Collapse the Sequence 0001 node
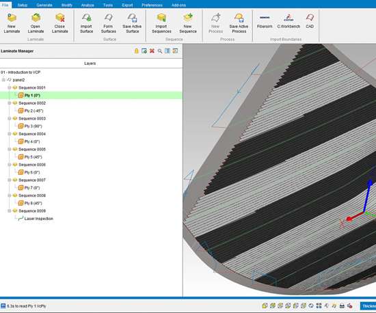This screenshot has height=313, width=376. 10,87
